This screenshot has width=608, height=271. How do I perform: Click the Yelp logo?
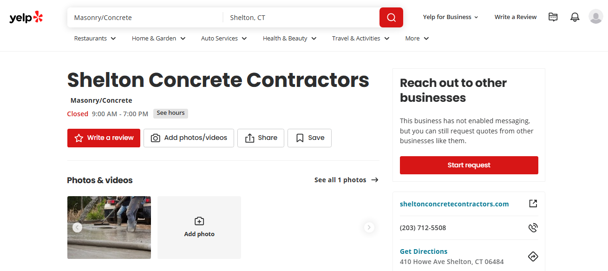[x=26, y=17]
